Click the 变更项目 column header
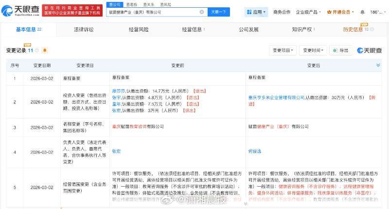 pos(85,66)
